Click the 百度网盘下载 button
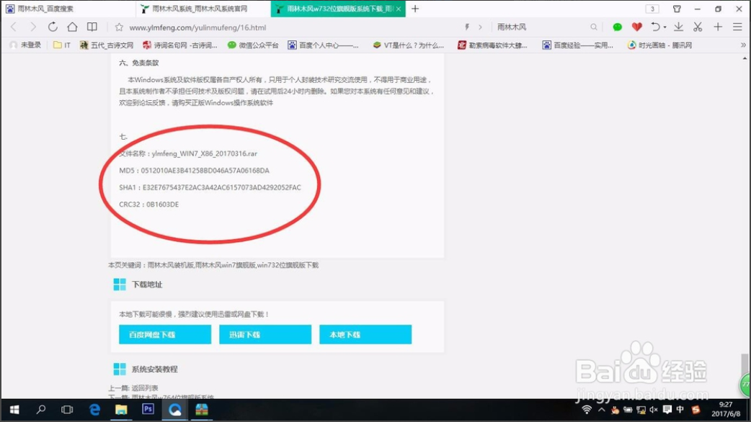 coord(165,334)
